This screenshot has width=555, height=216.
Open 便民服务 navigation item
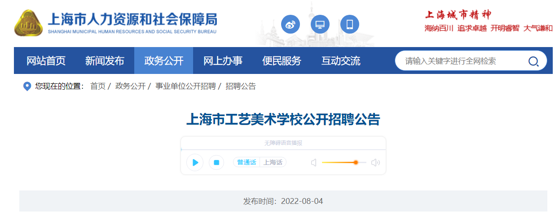(x=282, y=60)
